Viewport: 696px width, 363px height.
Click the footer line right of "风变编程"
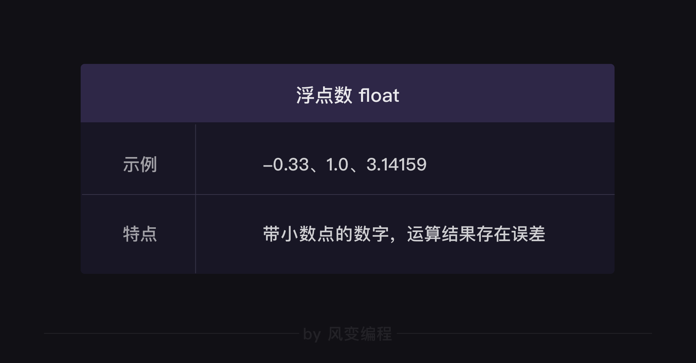point(522,333)
